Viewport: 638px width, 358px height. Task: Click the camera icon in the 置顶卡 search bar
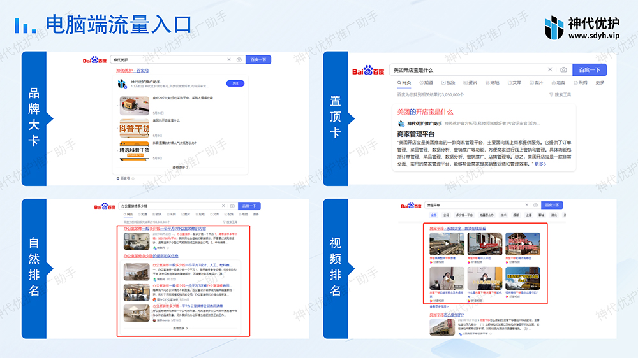(x=563, y=69)
